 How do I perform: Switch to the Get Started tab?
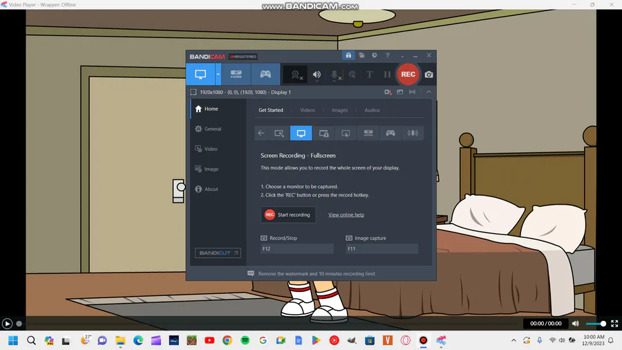coord(271,110)
